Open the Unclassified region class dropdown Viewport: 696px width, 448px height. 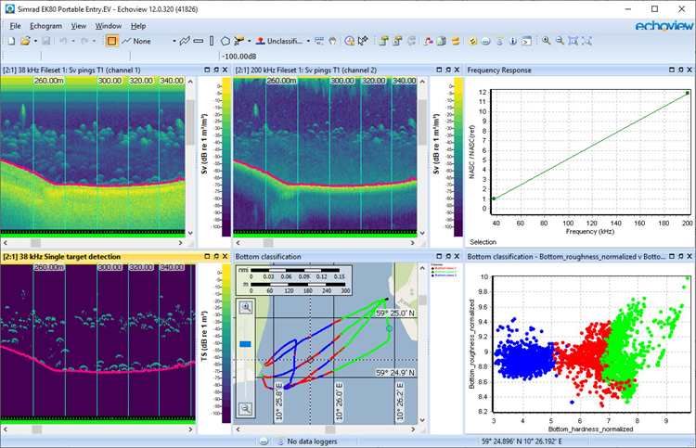coord(307,41)
